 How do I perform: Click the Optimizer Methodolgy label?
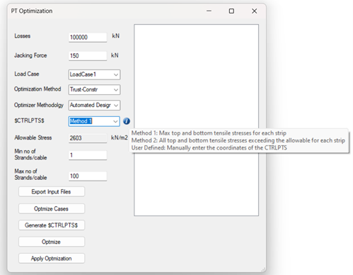[39, 105]
